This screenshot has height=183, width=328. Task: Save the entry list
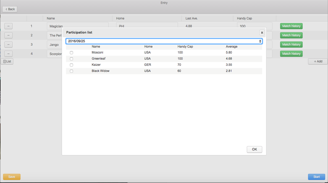click(12, 177)
